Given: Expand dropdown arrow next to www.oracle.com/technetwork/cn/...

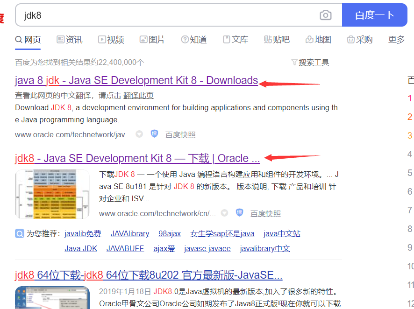Looking at the screenshot, I should (x=224, y=213).
